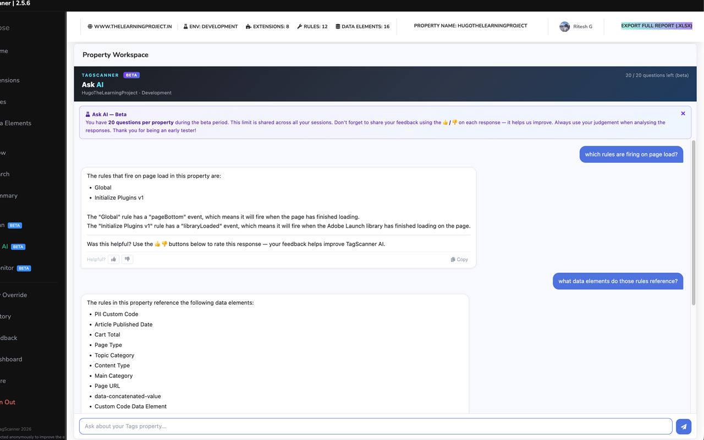Click the 'PROPERTY NAME: HUGOTHELEARNINGPROJECT' label

point(470,26)
